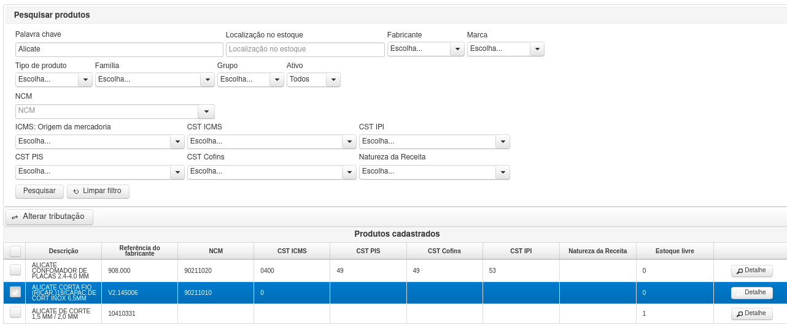Select the cell with NCM 90211020

point(216,270)
